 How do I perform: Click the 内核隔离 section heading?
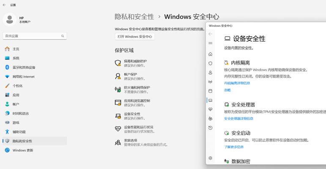click(x=240, y=63)
